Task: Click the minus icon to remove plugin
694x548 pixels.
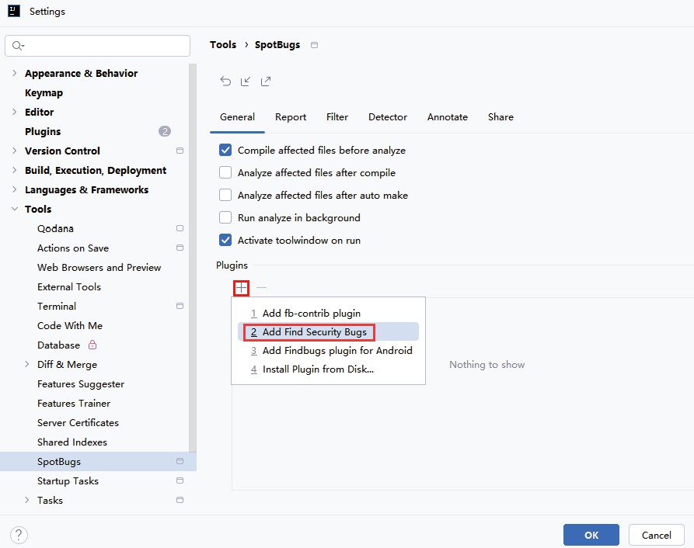Action: click(x=262, y=288)
